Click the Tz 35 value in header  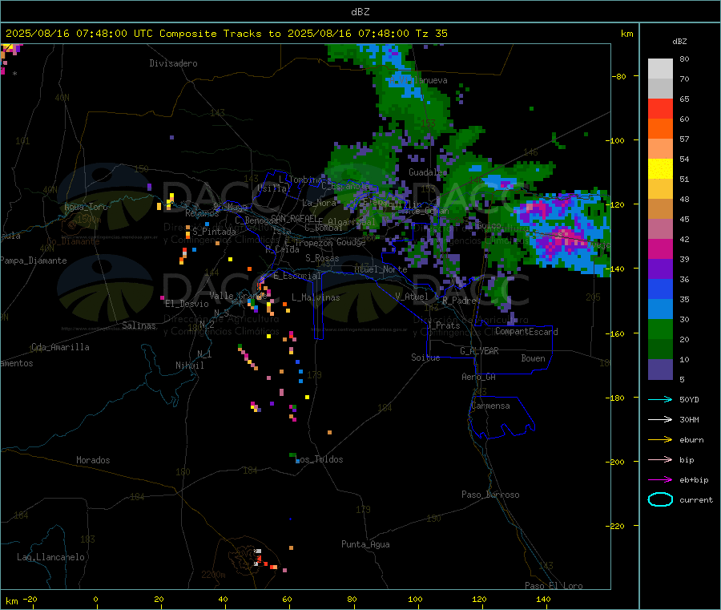point(431,34)
